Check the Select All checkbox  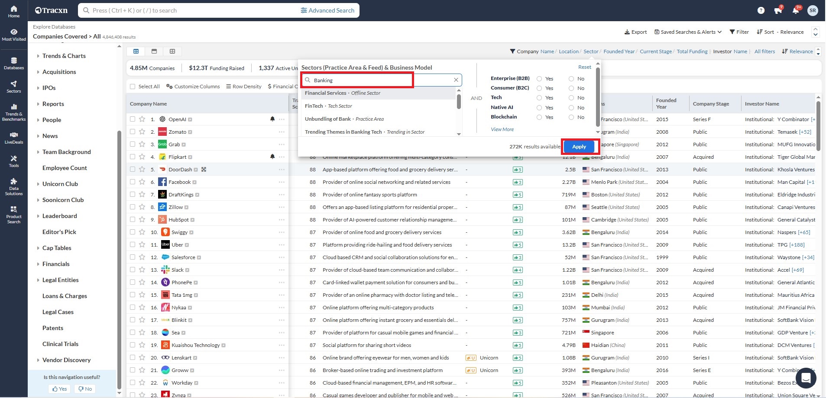coord(133,87)
